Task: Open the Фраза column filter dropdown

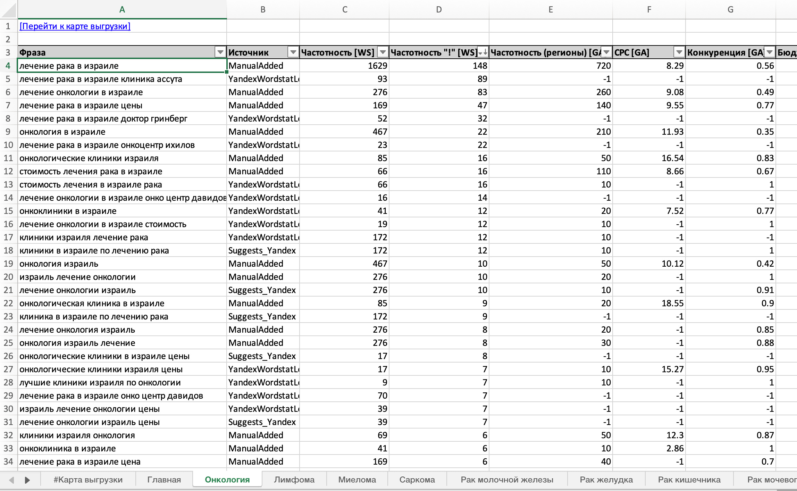Action: tap(220, 52)
